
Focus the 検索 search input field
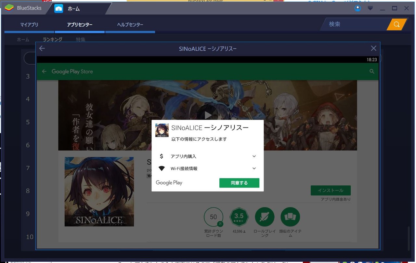click(355, 24)
